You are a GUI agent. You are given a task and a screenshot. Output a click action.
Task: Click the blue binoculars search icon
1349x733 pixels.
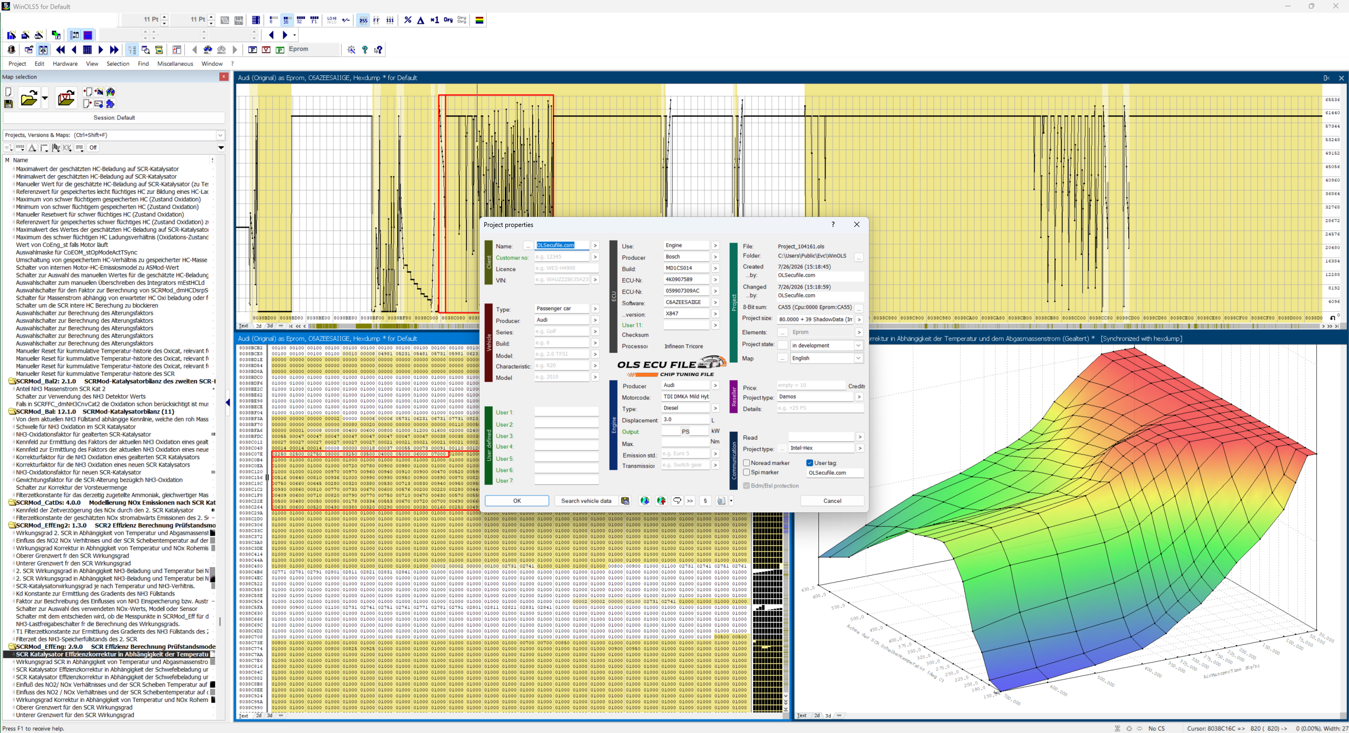208,49
